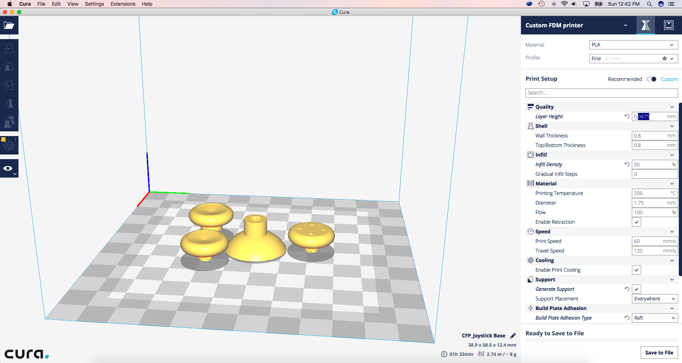Image resolution: width=682 pixels, height=363 pixels.
Task: Click the Speed section clock icon
Action: coord(531,232)
